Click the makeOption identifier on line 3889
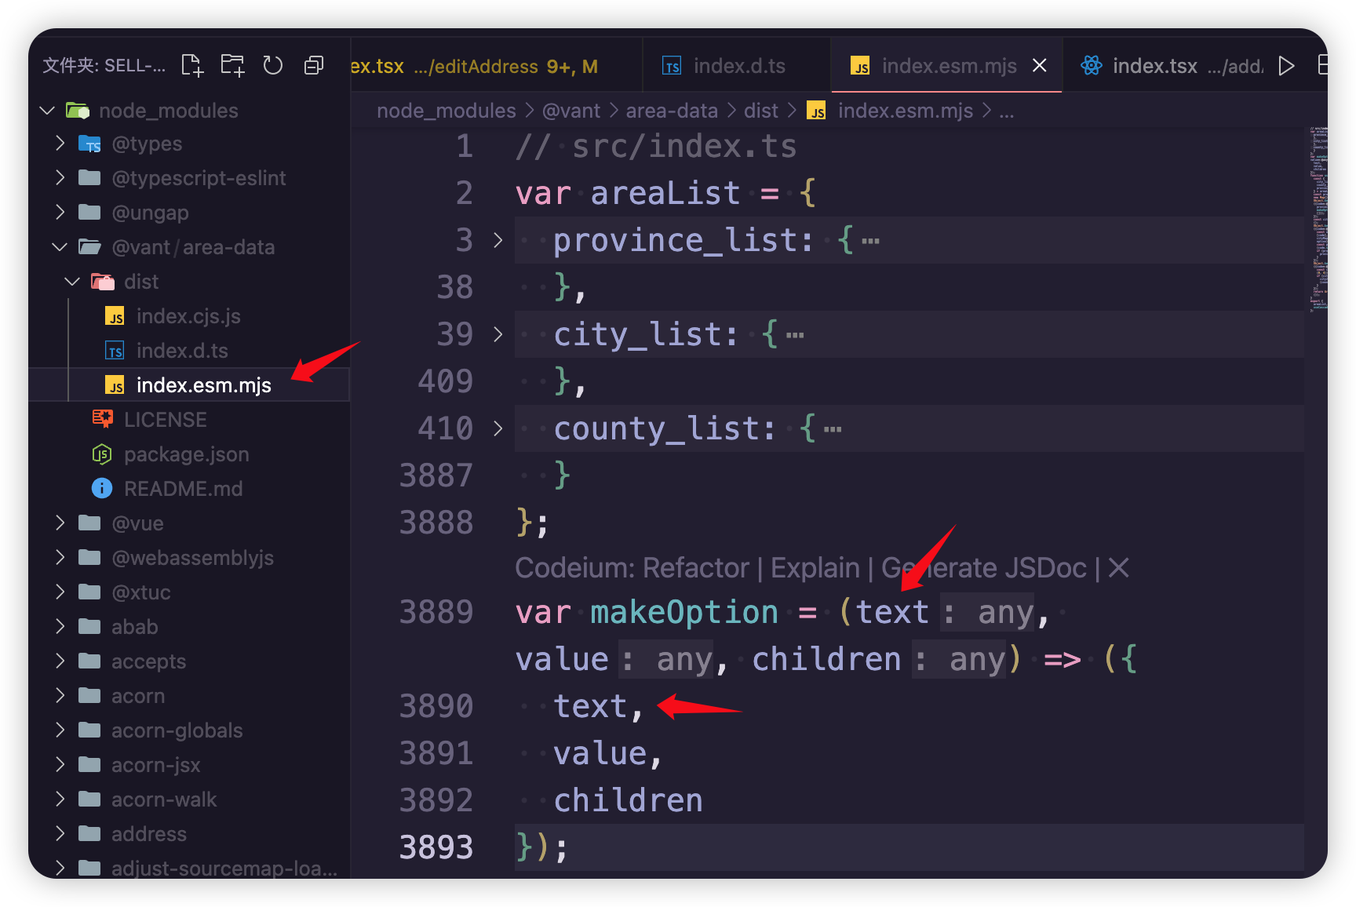 tap(684, 612)
